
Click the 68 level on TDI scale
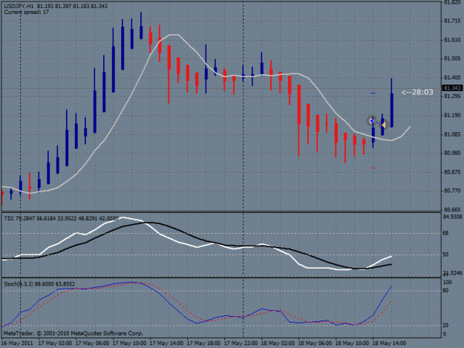(445, 233)
